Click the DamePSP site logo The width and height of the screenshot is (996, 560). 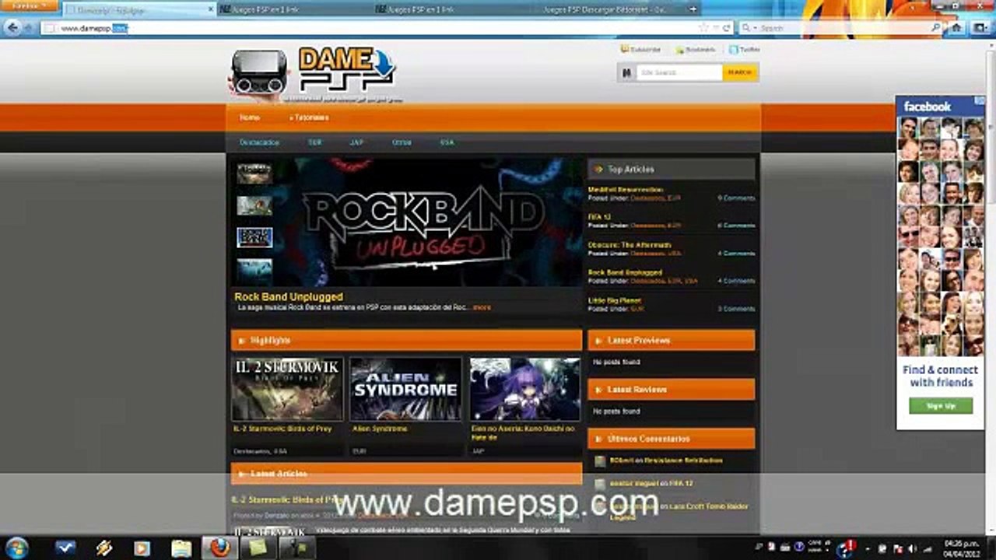click(315, 74)
